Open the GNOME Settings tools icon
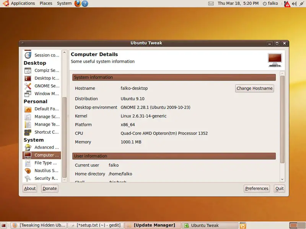The height and width of the screenshot is (229, 306). pos(28,86)
